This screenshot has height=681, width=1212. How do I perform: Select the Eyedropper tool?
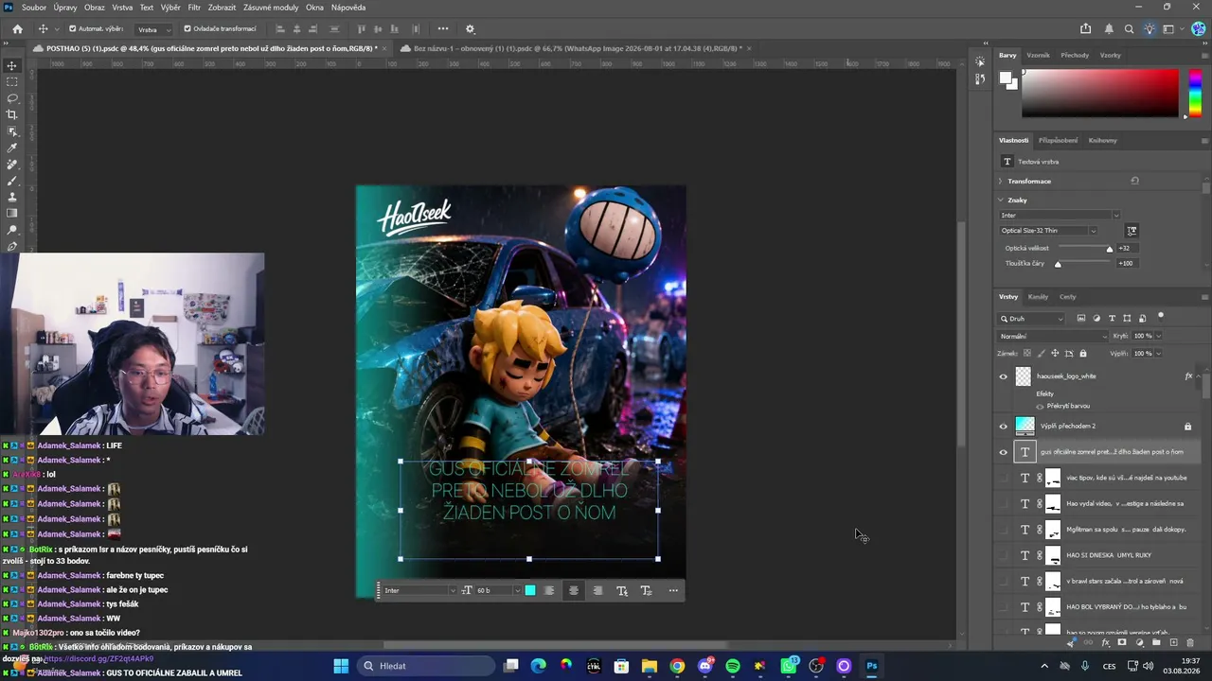(x=12, y=148)
